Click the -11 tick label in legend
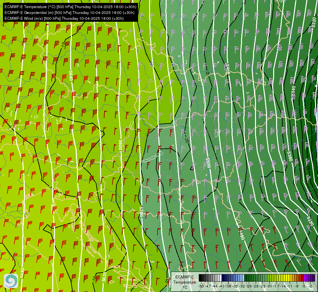Screen dimensions: 318x292 pos(290,286)
